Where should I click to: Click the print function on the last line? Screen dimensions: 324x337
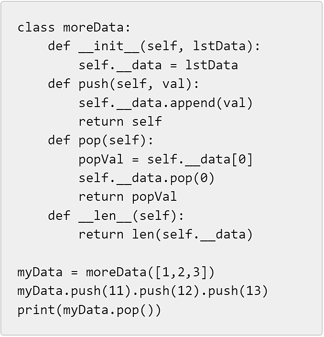pyautogui.click(x=36, y=310)
